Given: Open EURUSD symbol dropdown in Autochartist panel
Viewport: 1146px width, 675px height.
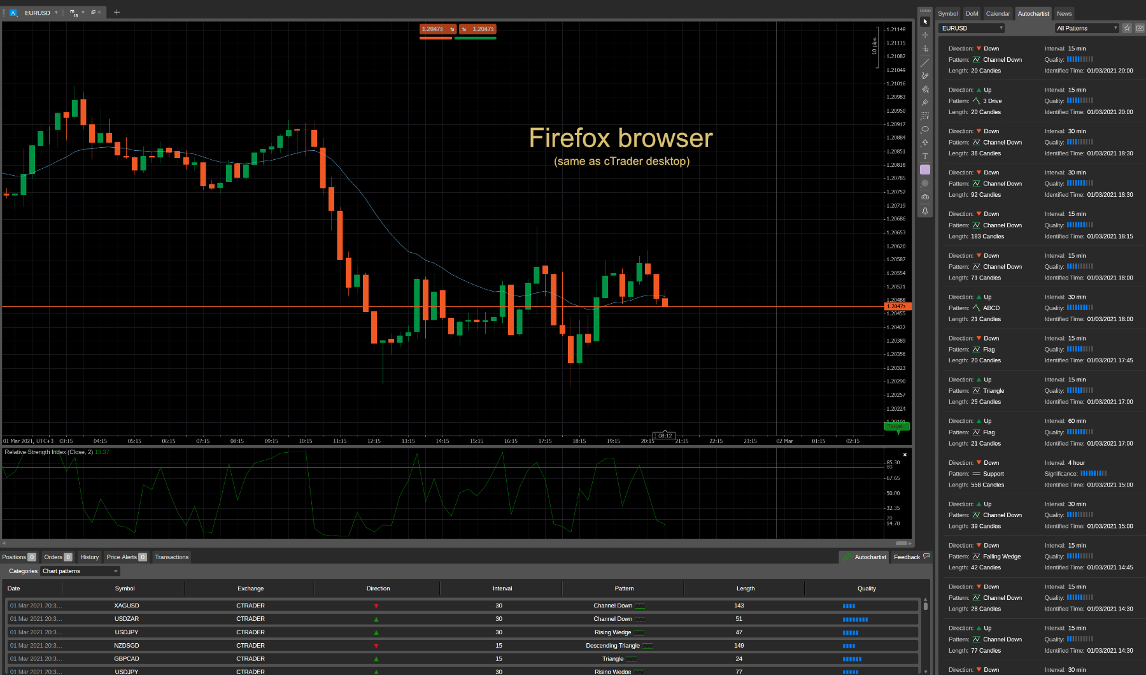Looking at the screenshot, I should click(x=972, y=28).
